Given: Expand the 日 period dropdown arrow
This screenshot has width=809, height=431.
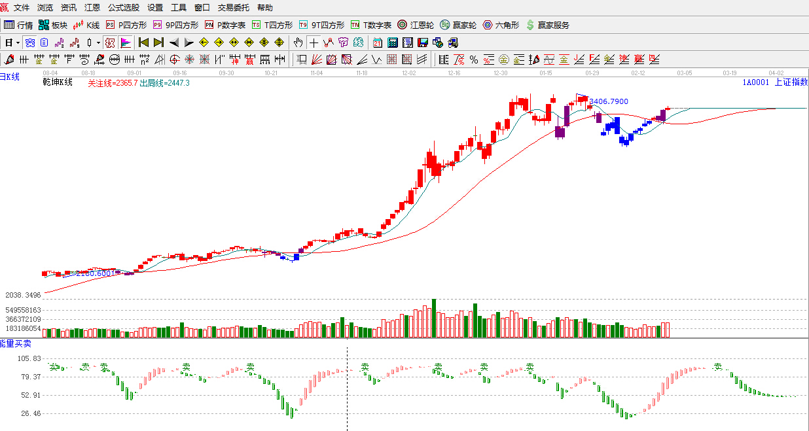Looking at the screenshot, I should [x=18, y=43].
